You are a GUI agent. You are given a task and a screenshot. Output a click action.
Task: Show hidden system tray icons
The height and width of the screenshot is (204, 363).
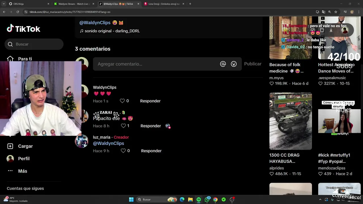point(320,199)
